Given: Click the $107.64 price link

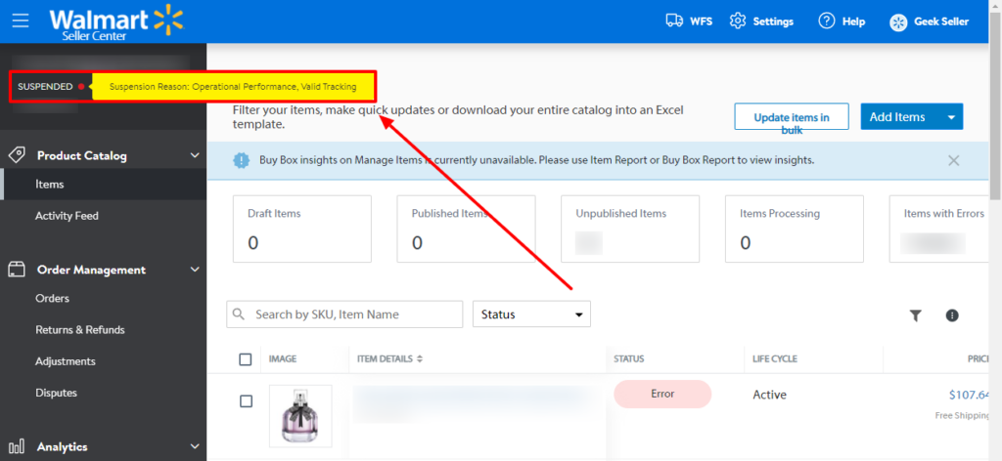Looking at the screenshot, I should 969,395.
